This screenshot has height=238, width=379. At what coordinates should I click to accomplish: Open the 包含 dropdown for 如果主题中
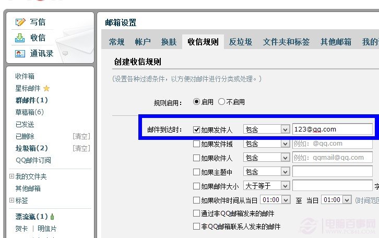click(x=266, y=172)
